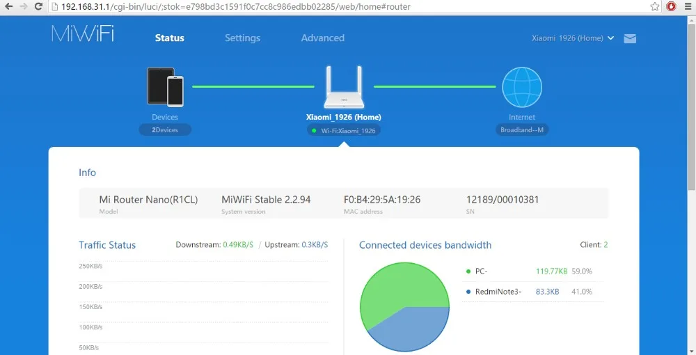Click MAC address F0:B4:29:5A:19:26
Screen dimensions: 696x355
pyautogui.click(x=382, y=200)
